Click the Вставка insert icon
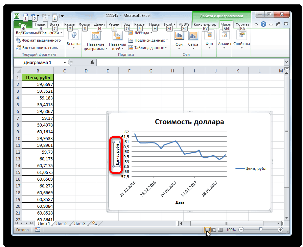The image size is (303, 247). [73, 36]
